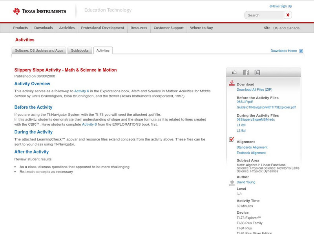Open author David Young's link
314x234 pixels.
(x=246, y=182)
